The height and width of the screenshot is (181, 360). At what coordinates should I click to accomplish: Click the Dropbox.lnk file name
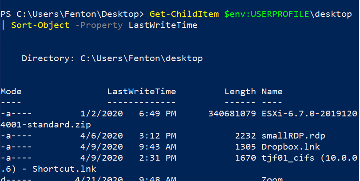click(291, 146)
